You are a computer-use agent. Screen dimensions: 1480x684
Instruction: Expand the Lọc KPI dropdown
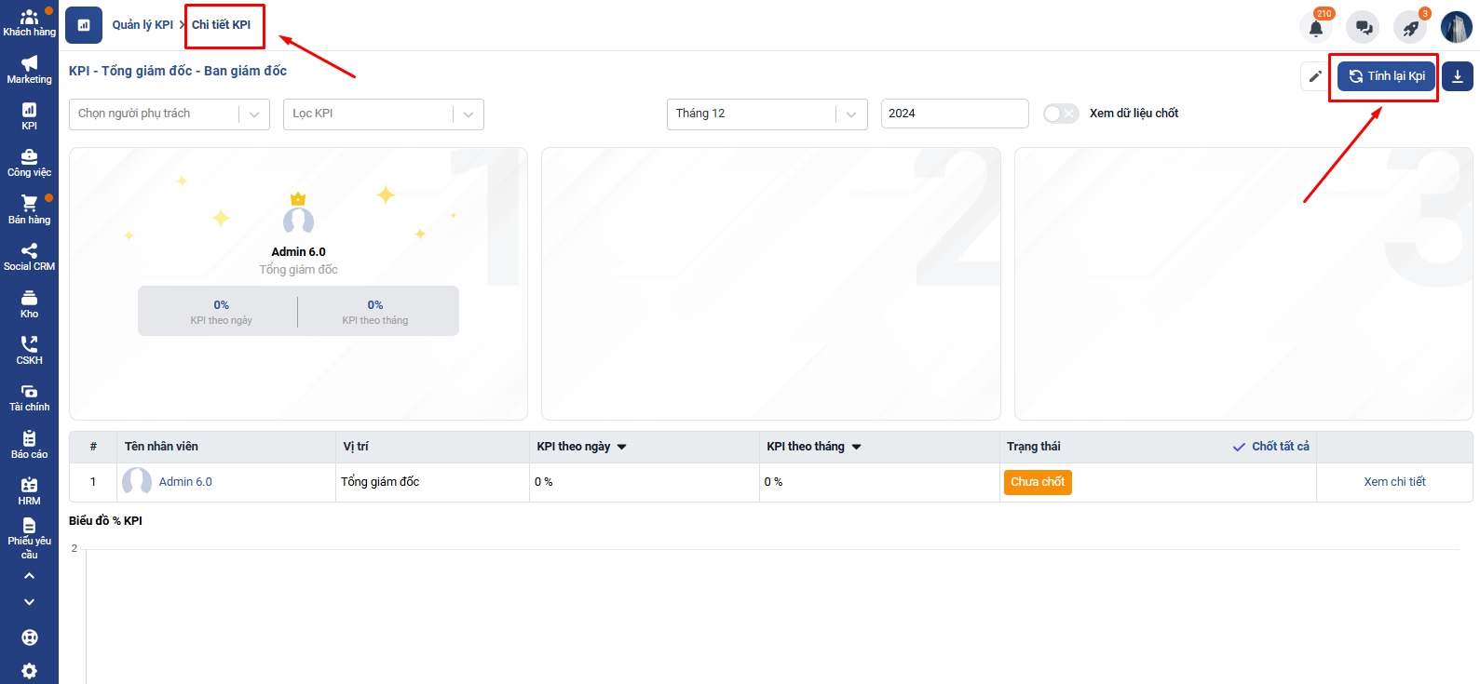pos(383,114)
